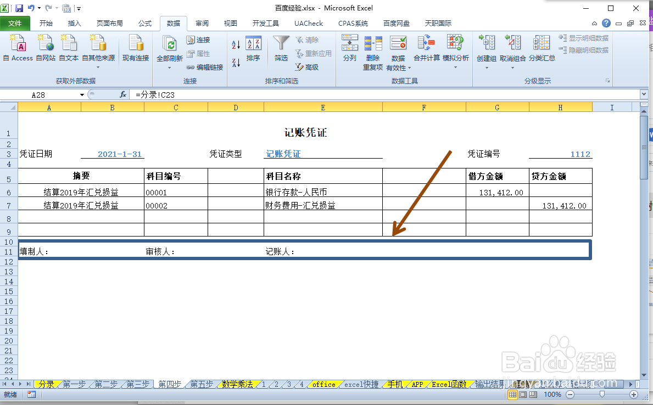Select the 分录 sheet tab
Viewport: 653px width, 405px height.
[48, 385]
